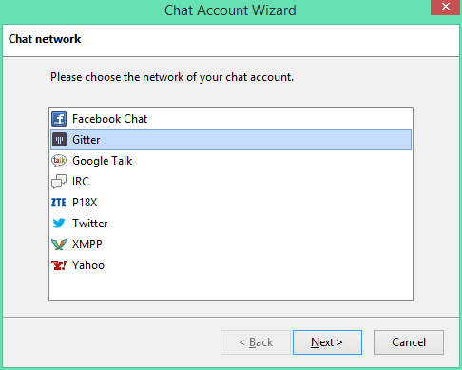Proceed with the Next button
The image size is (462, 370).
[327, 342]
